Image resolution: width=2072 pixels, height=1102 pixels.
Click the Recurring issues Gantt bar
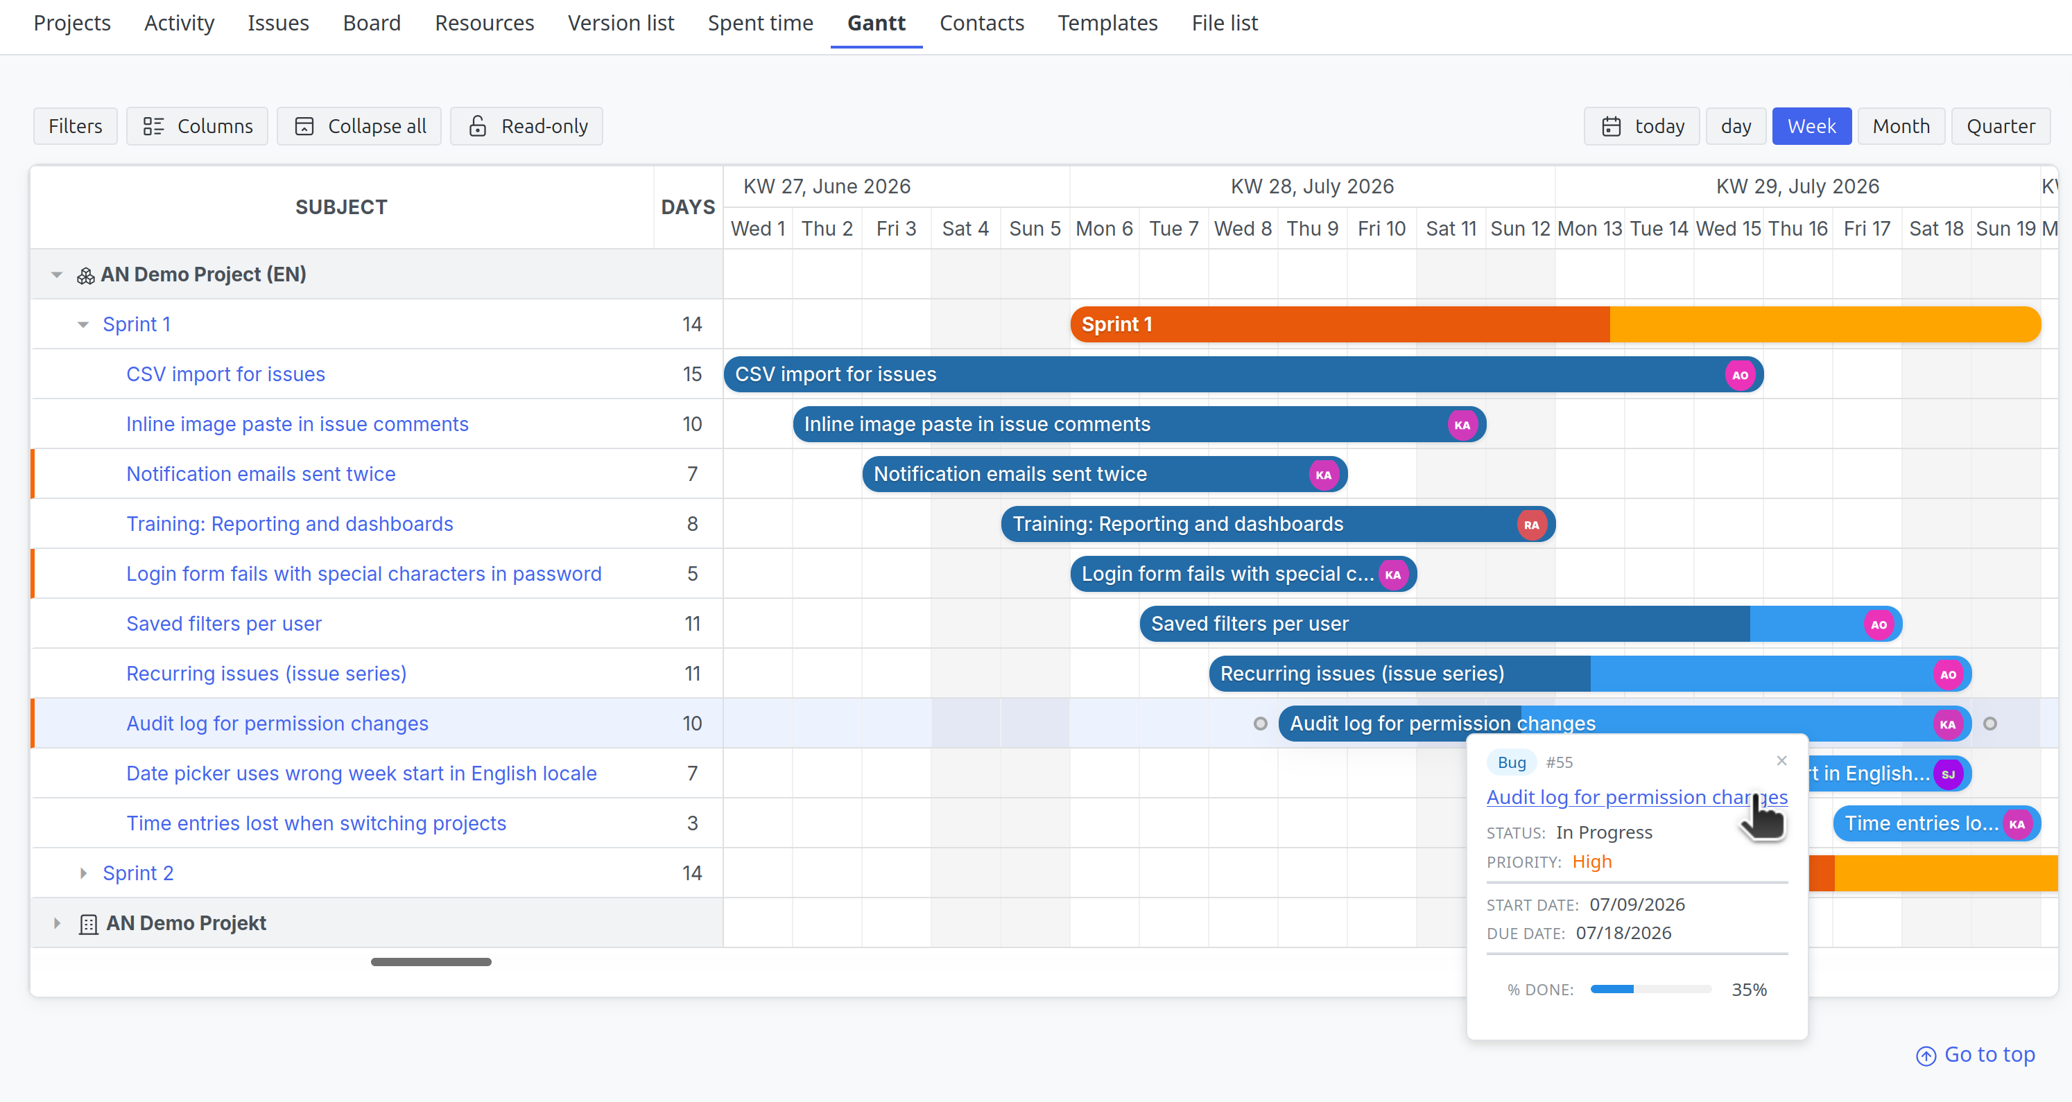(1589, 674)
